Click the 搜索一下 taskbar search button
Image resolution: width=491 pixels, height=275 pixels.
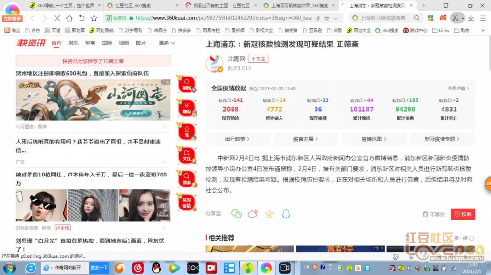[x=99, y=268]
